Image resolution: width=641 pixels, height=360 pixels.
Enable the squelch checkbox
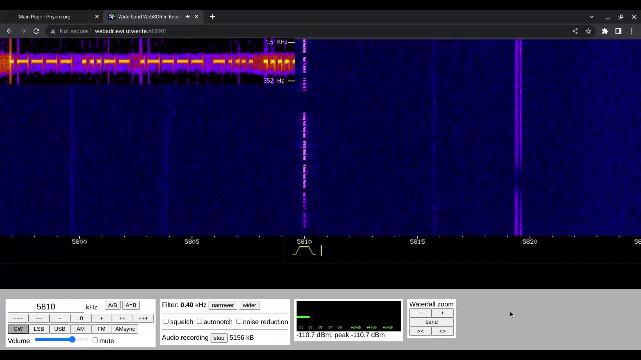[166, 322]
